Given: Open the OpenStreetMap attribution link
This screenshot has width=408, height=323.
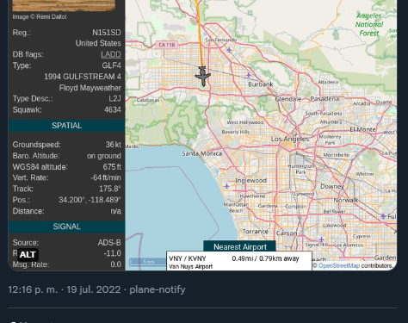Looking at the screenshot, I should (339, 265).
